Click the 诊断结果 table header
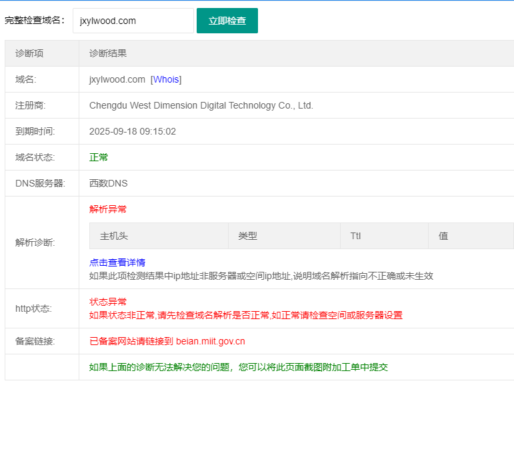The image size is (514, 449). click(108, 53)
